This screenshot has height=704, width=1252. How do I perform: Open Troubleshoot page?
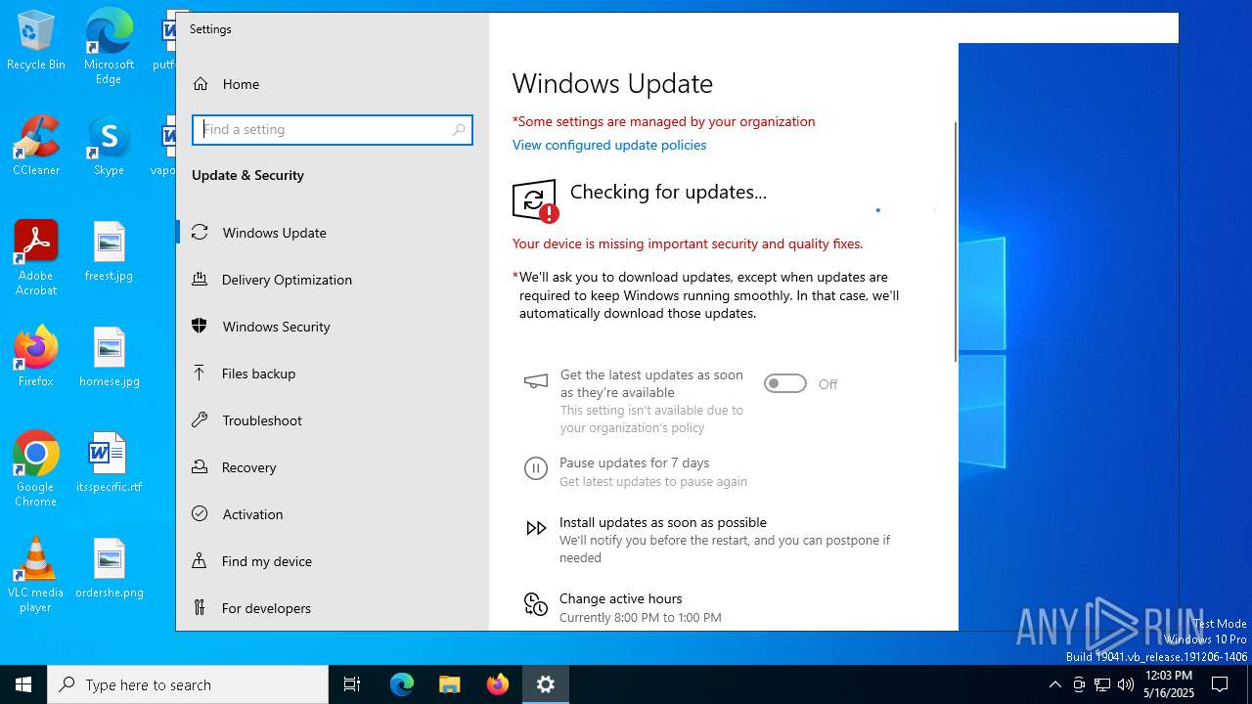click(x=333, y=420)
